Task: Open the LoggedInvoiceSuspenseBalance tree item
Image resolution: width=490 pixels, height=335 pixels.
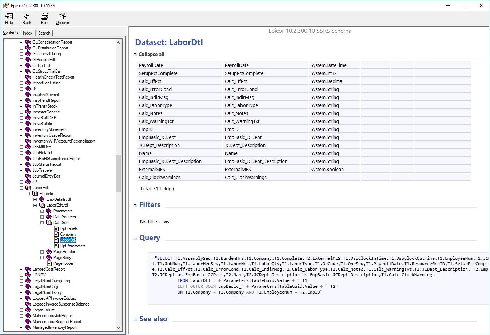Action: [x=61, y=304]
